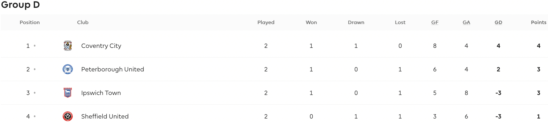The width and height of the screenshot is (548, 124).
Task: Click the Played column header
Action: [266, 22]
